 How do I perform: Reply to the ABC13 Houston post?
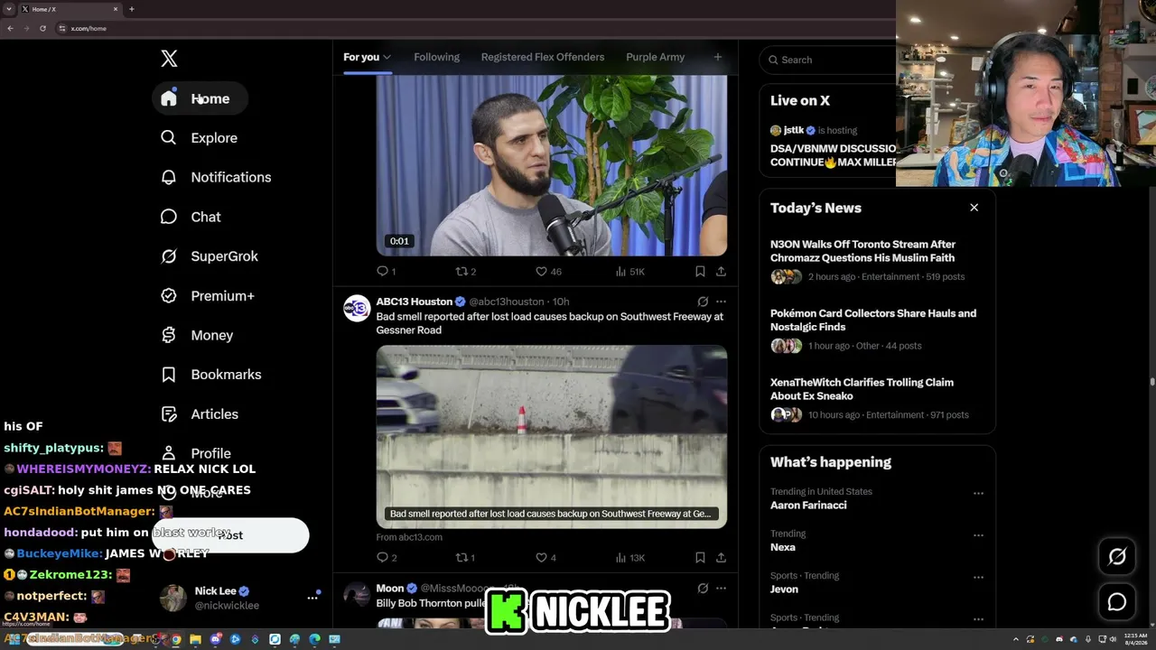(x=386, y=557)
